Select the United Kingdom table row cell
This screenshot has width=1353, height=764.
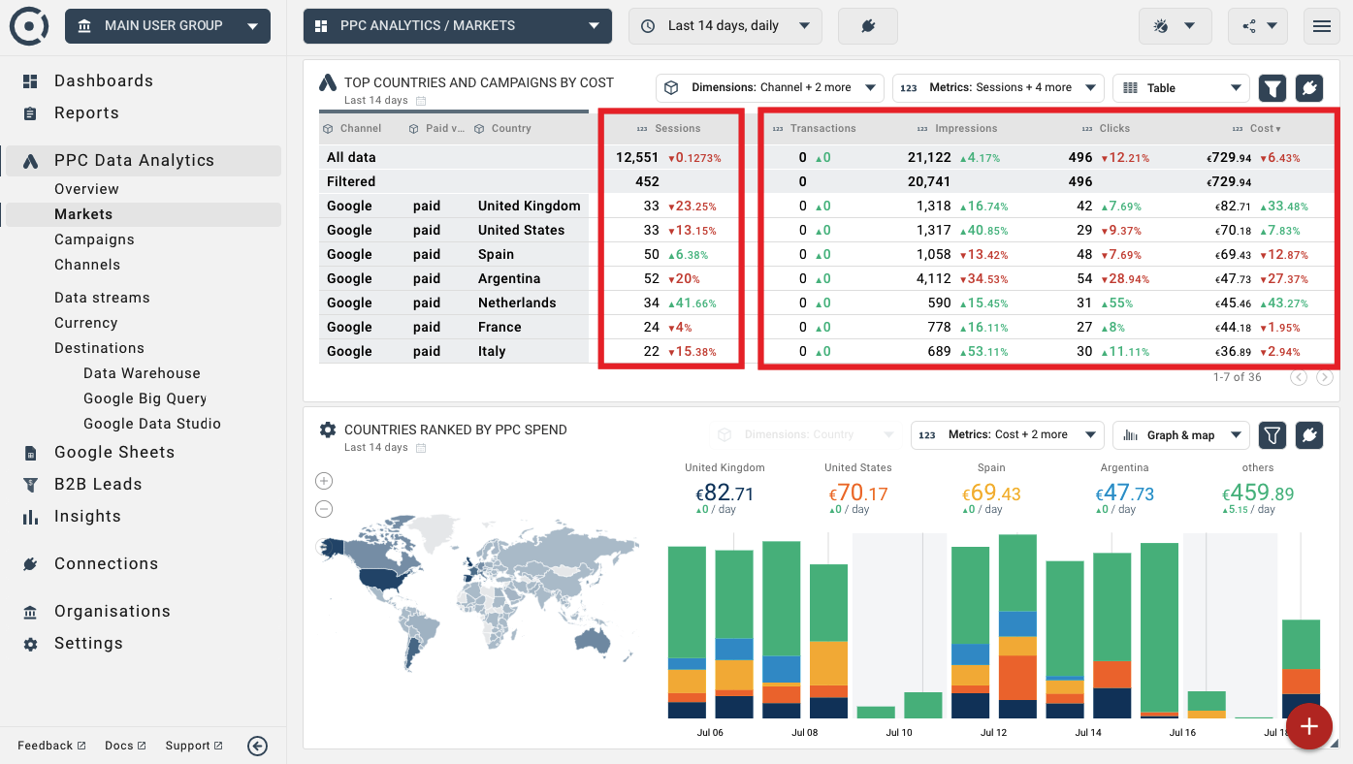pos(530,206)
